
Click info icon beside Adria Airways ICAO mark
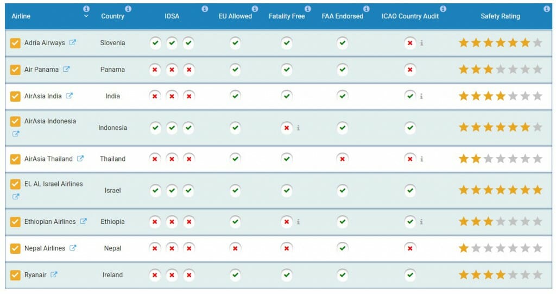pyautogui.click(x=421, y=43)
